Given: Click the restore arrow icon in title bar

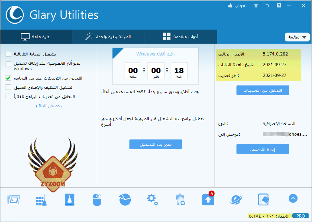Looking at the screenshot, I should click(x=267, y=6).
